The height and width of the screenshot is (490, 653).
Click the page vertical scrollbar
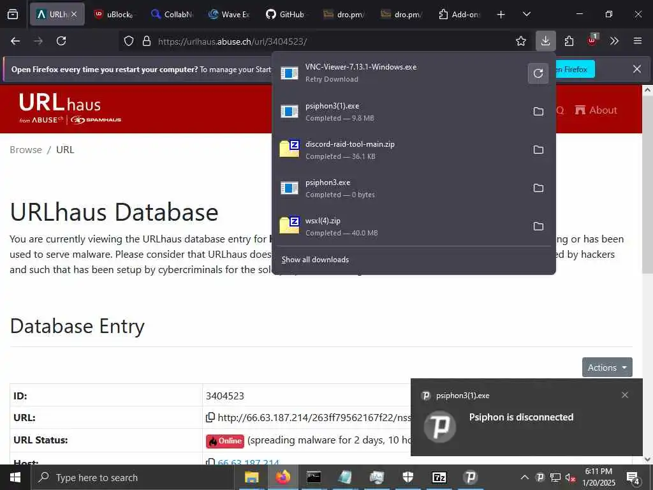pos(647,183)
